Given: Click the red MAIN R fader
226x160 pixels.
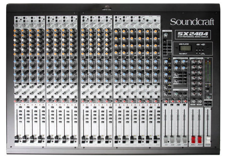Looking at the screenshot, I should coord(199,139).
